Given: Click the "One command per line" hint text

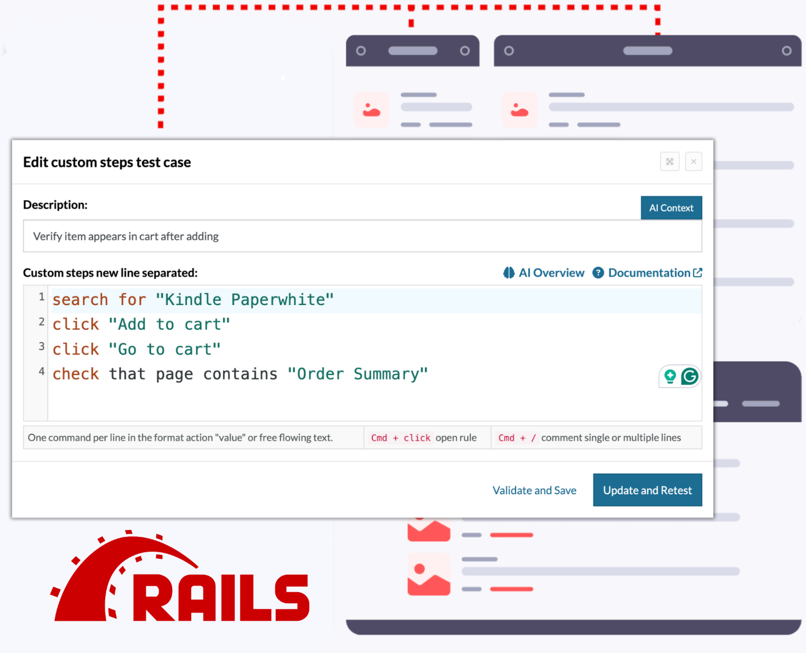Looking at the screenshot, I should pos(180,438).
